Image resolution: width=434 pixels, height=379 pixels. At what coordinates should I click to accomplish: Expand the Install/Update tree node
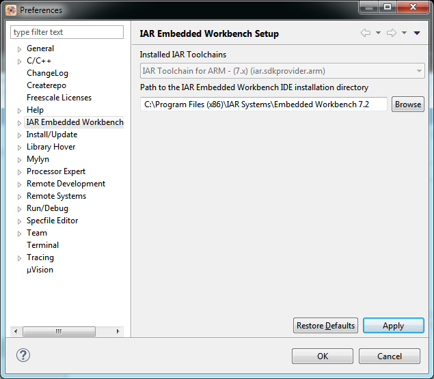pos(19,135)
